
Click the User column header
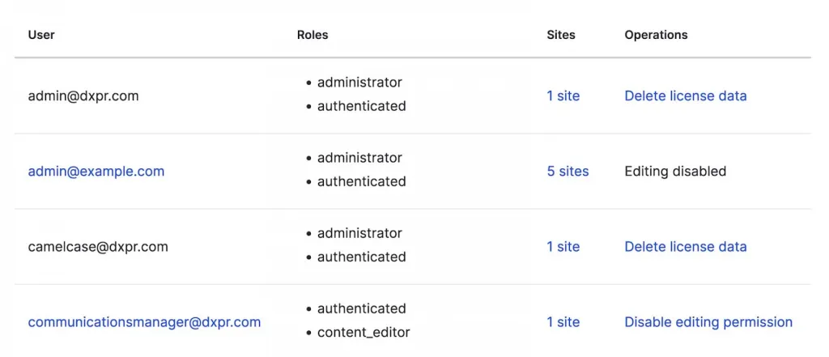(x=41, y=35)
